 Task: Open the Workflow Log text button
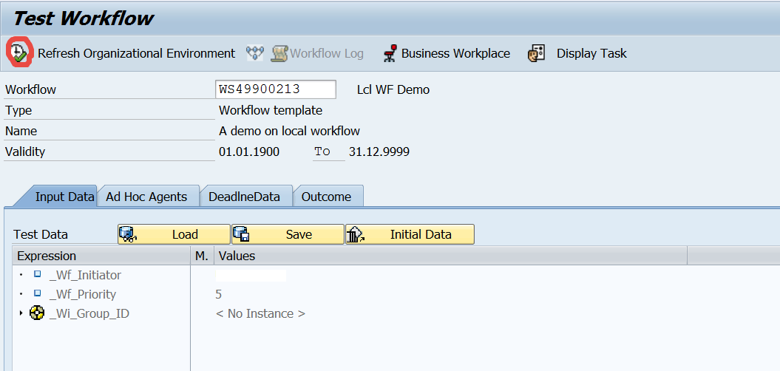327,53
